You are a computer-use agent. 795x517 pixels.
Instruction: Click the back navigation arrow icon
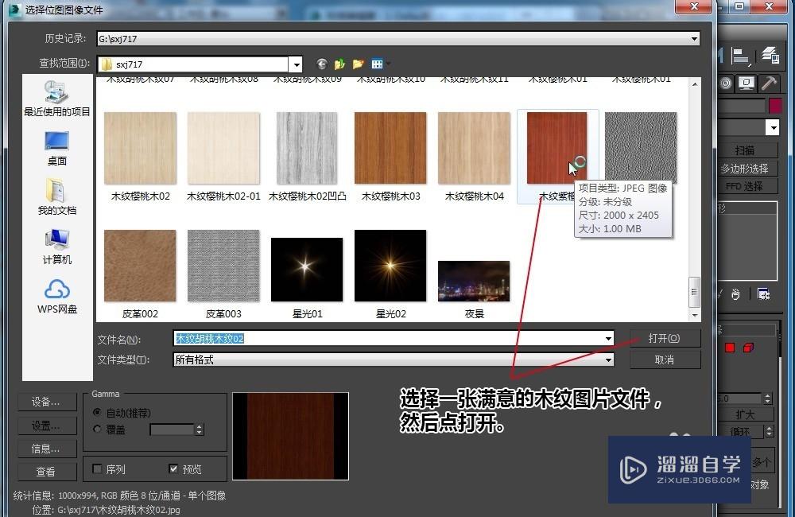(x=322, y=64)
